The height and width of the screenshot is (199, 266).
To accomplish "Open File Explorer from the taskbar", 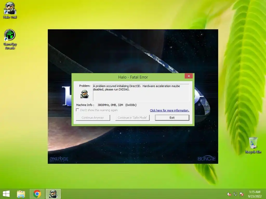I will point(21,194).
